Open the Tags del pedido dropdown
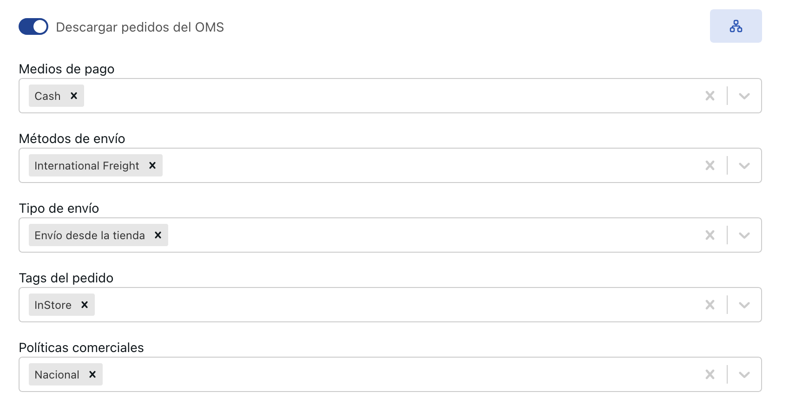The image size is (789, 418). point(744,305)
